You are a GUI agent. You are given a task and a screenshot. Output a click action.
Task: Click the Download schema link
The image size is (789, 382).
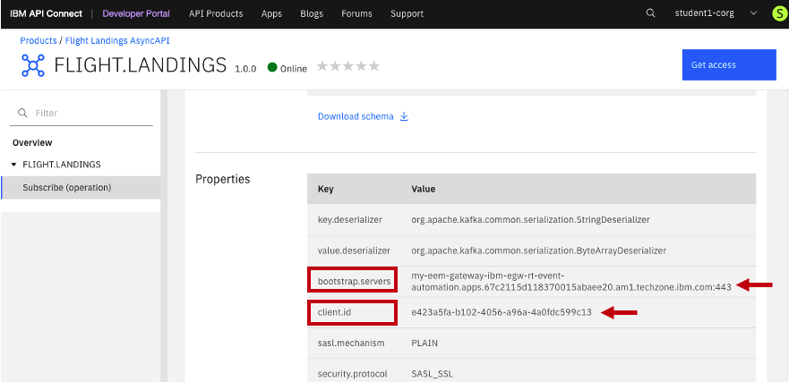(356, 116)
